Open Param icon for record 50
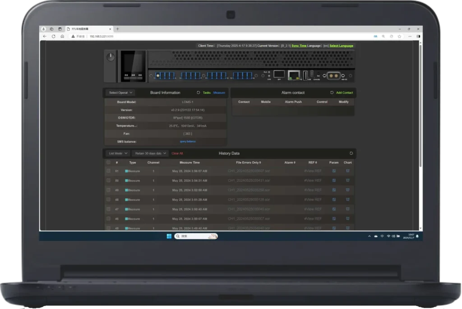This screenshot has width=462, height=309. coord(334,180)
